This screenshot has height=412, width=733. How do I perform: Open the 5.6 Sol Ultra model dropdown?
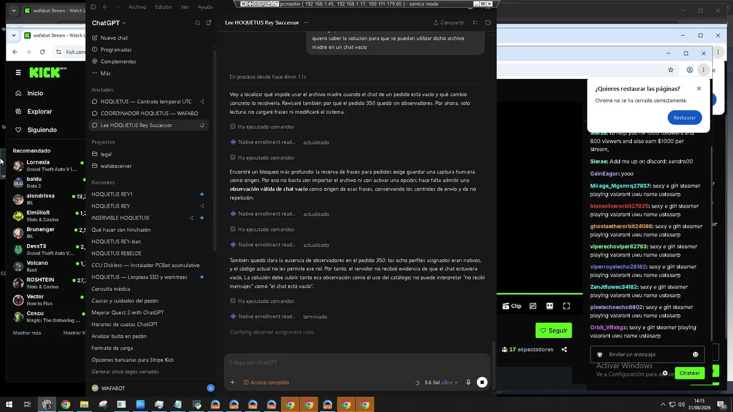[x=441, y=382]
